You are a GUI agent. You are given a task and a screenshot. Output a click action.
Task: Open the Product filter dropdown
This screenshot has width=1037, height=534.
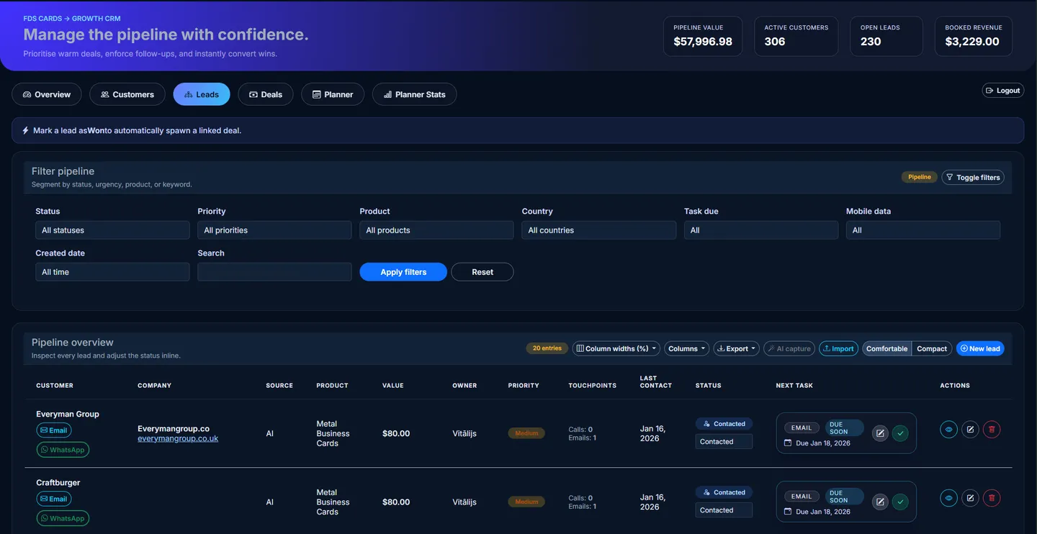pyautogui.click(x=436, y=230)
